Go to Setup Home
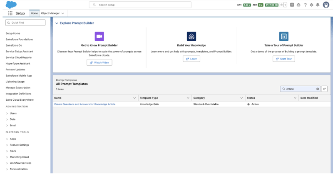 click(x=13, y=33)
